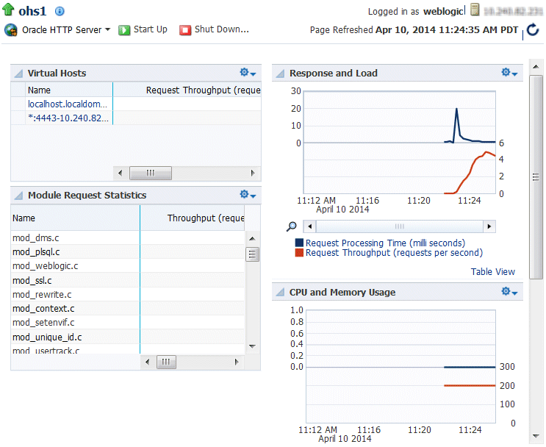This screenshot has width=546, height=447.
Task: Collapse the Module Request Statistics panel
Action: [x=18, y=196]
